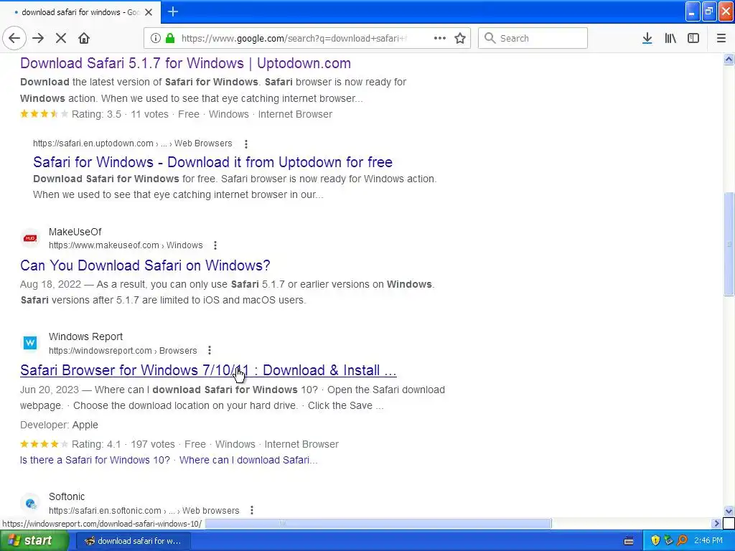Click Developer: Apple text

59,425
